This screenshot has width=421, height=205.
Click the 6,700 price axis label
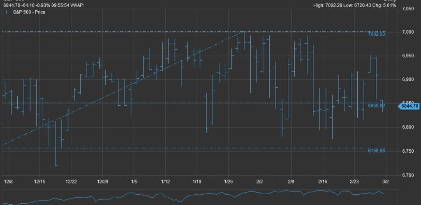(408, 175)
